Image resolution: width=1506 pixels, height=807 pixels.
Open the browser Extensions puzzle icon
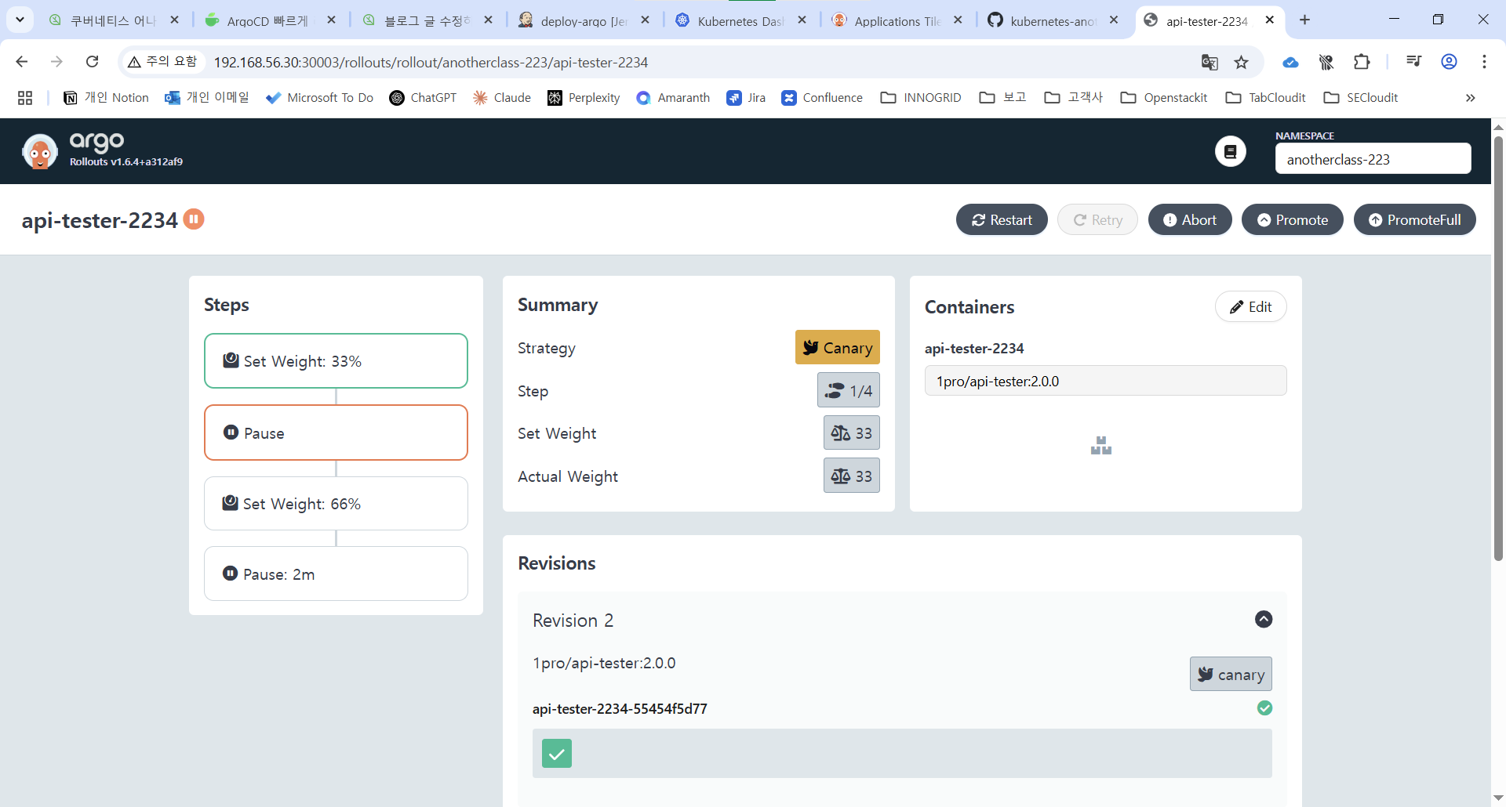pos(1362,62)
